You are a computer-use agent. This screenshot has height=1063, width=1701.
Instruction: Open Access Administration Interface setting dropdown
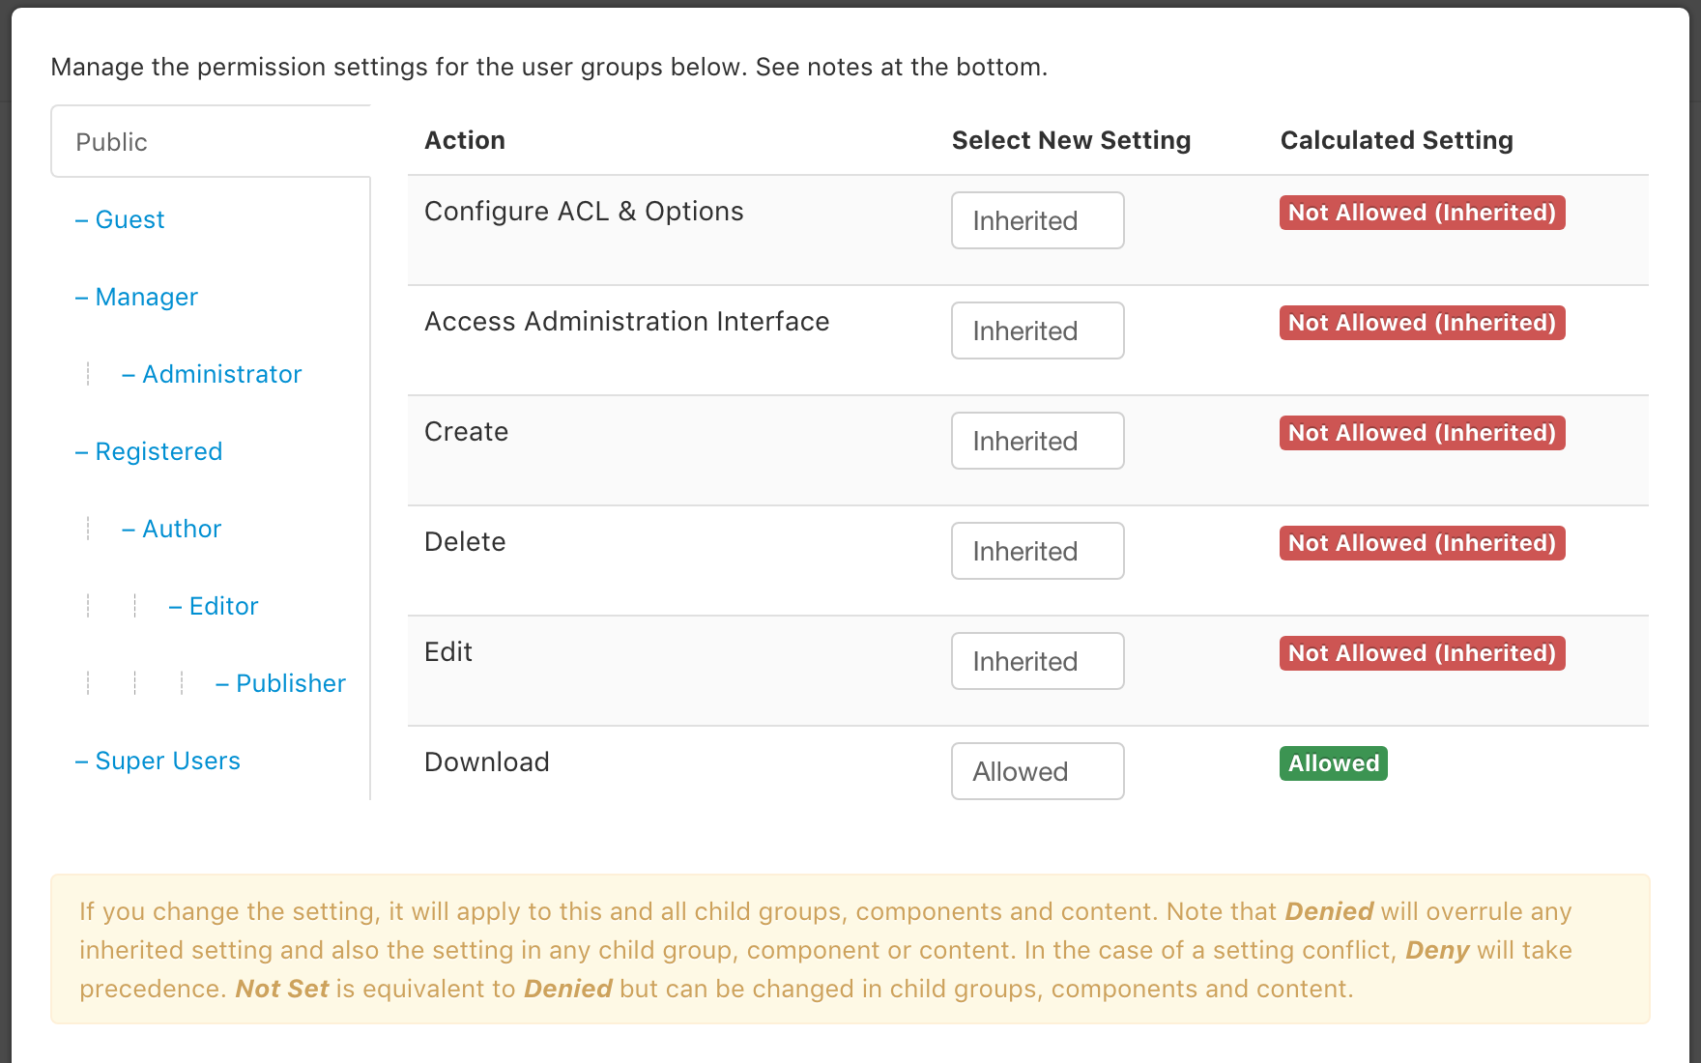click(x=1037, y=330)
